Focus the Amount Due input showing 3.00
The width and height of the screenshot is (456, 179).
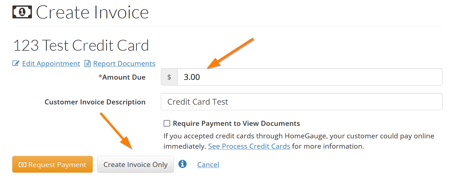point(309,77)
